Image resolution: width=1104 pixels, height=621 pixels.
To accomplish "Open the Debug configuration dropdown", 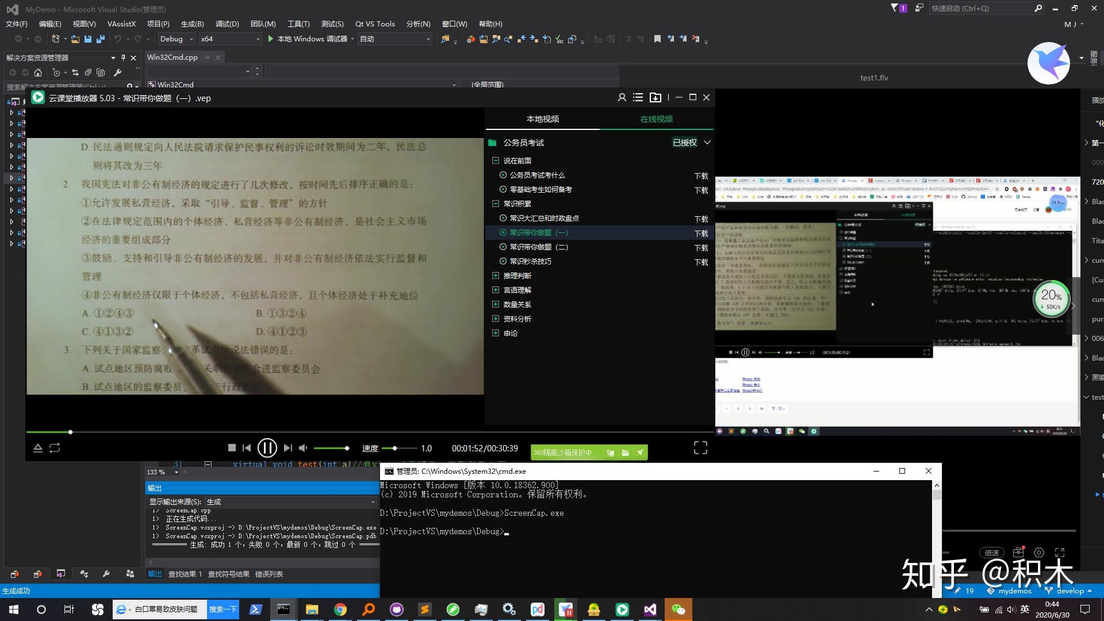I will 191,39.
